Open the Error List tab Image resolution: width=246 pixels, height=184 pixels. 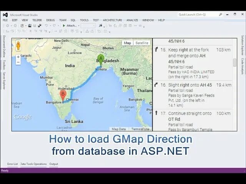(13, 164)
